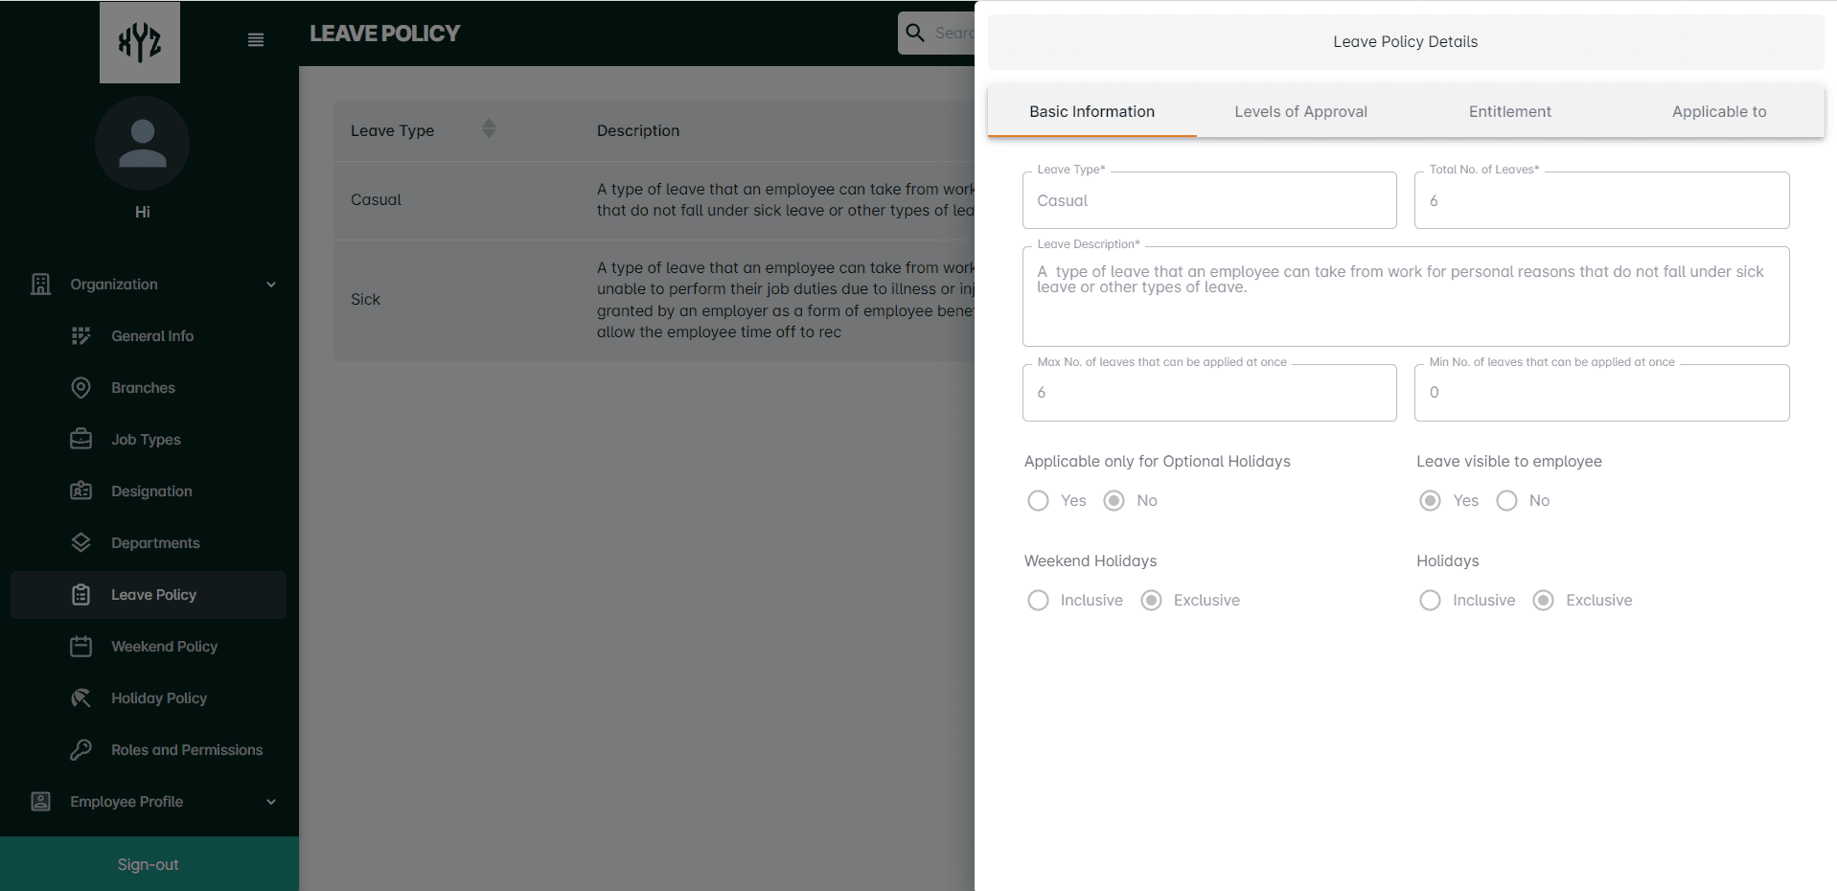Open the Entitlement tab

pos(1509,112)
